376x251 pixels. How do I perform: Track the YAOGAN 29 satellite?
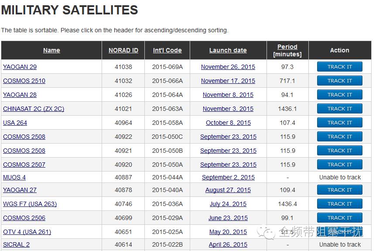pyautogui.click(x=339, y=67)
